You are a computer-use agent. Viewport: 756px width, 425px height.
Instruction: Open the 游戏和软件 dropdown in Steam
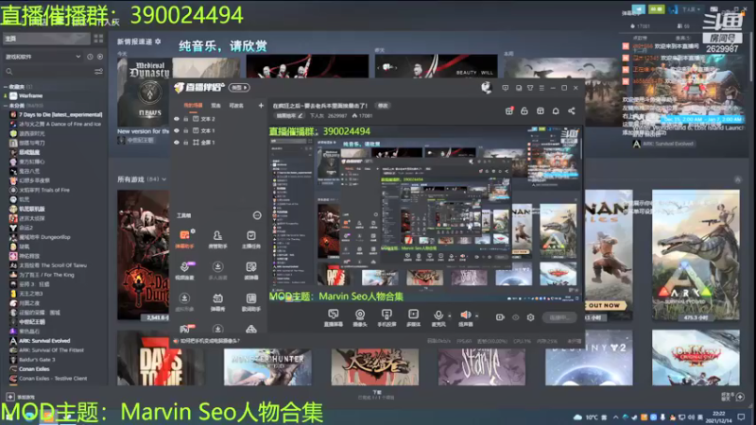tap(43, 57)
